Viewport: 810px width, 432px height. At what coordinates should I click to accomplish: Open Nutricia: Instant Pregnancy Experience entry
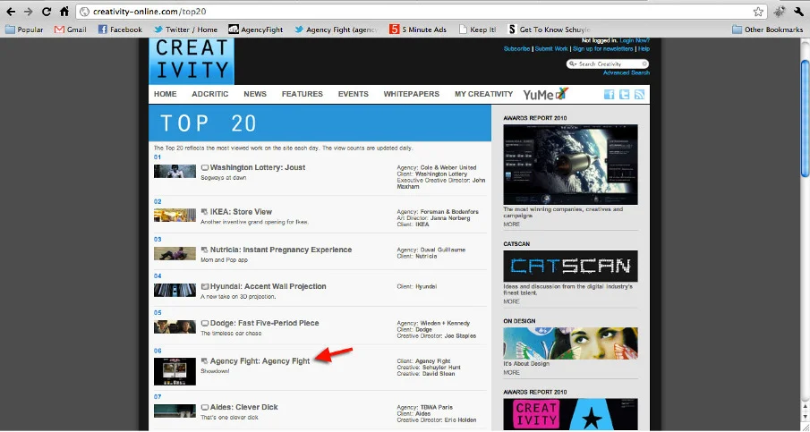click(x=280, y=250)
